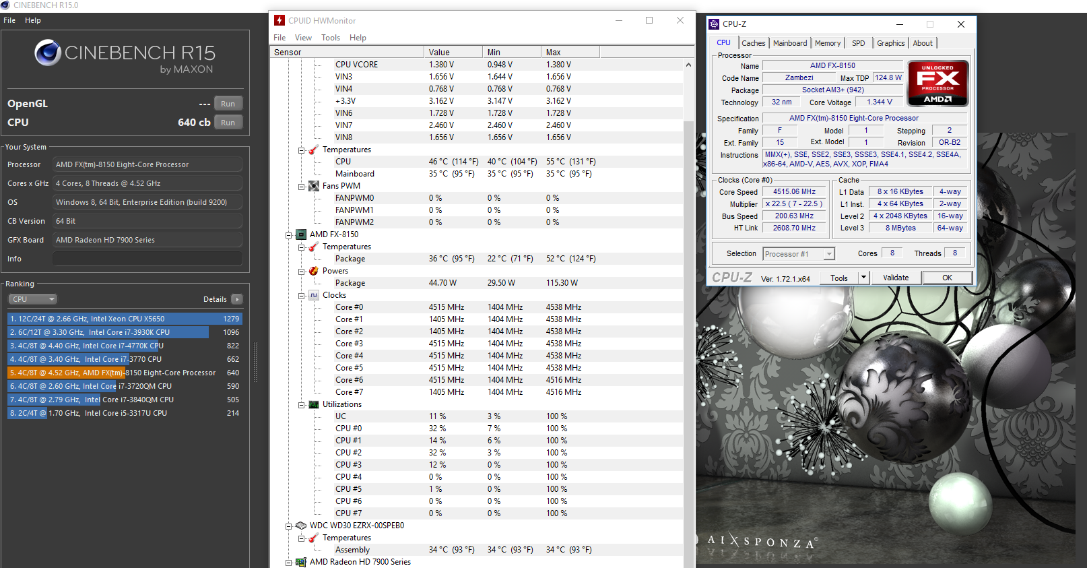This screenshot has height=568, width=1087.
Task: Select the Intel Core i7-3930K ranking row
Action: tap(125, 332)
